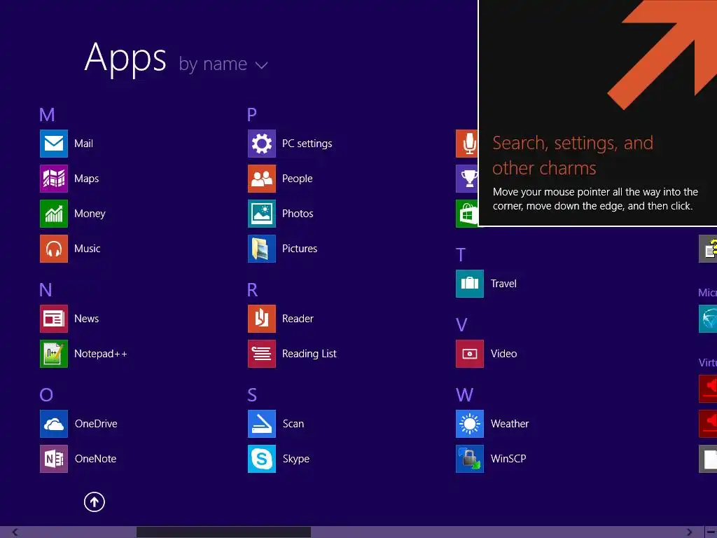Select the P letter group header
The image size is (717, 538).
pos(252,114)
